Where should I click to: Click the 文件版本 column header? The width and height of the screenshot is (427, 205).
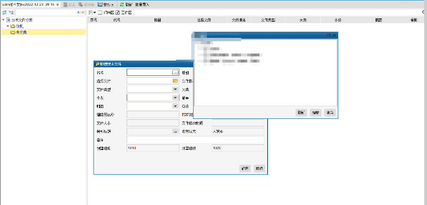click(x=239, y=20)
